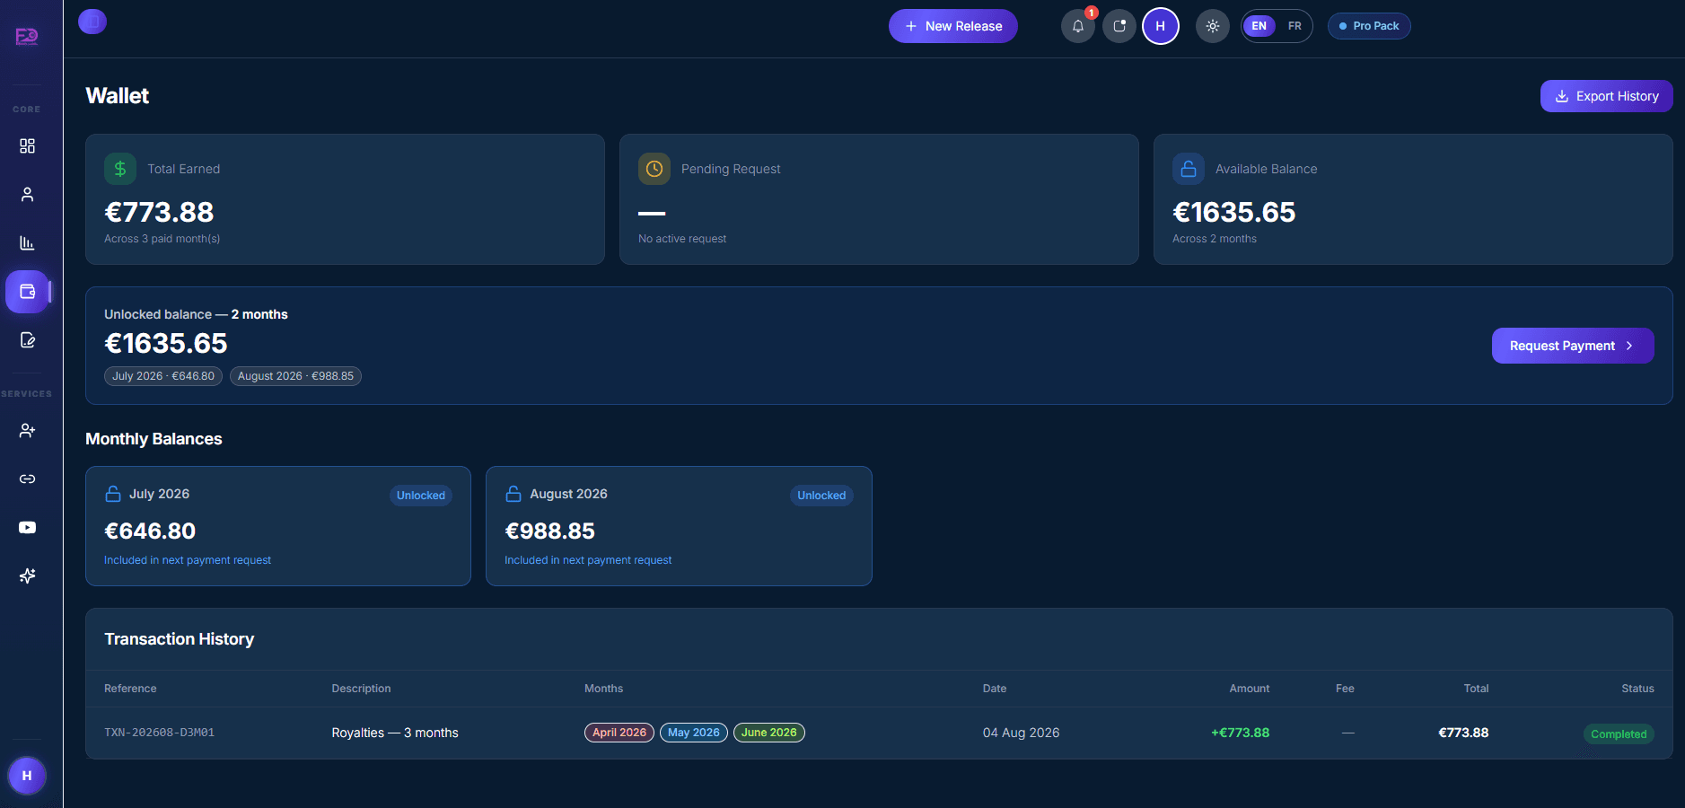1685x808 pixels.
Task: Open the July 2026 monthly balance card
Action: coord(278,526)
